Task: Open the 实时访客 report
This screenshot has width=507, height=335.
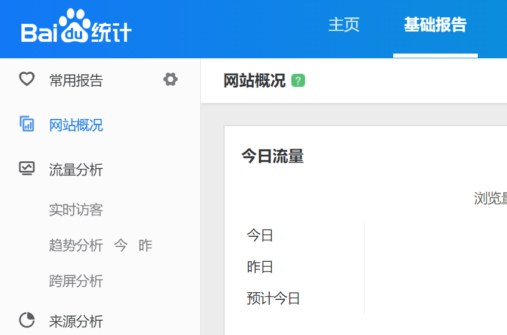Action: [76, 210]
